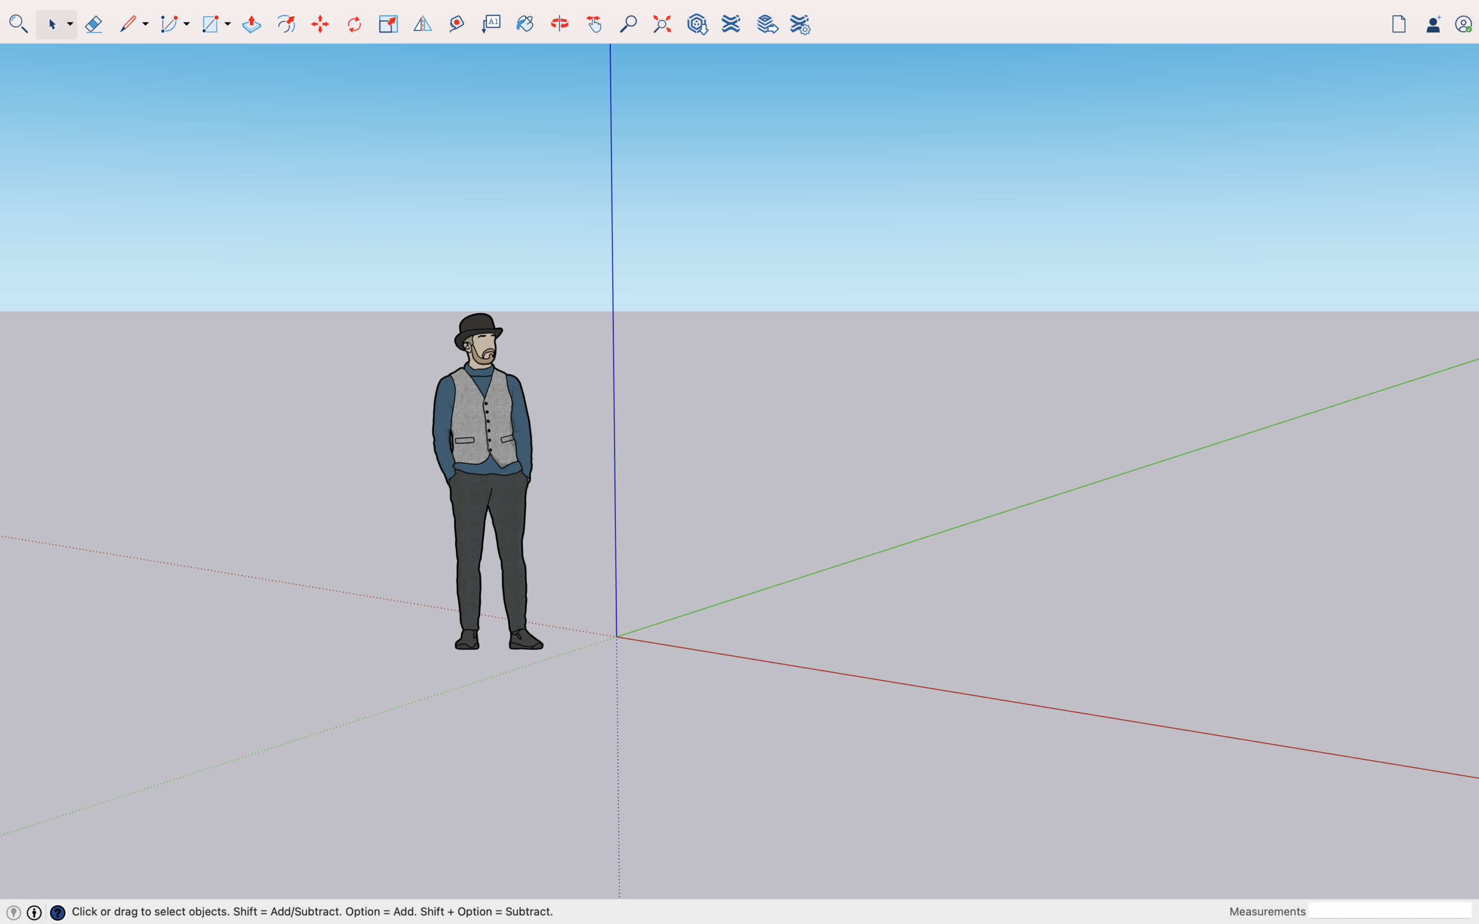The height and width of the screenshot is (924, 1479).
Task: Switch to the Pan hand tool
Action: pyautogui.click(x=594, y=24)
